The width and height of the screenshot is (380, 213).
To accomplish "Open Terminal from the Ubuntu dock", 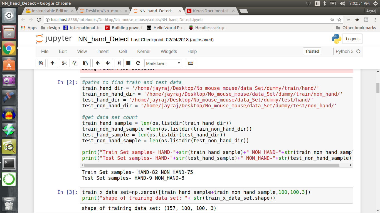I will [9, 163].
